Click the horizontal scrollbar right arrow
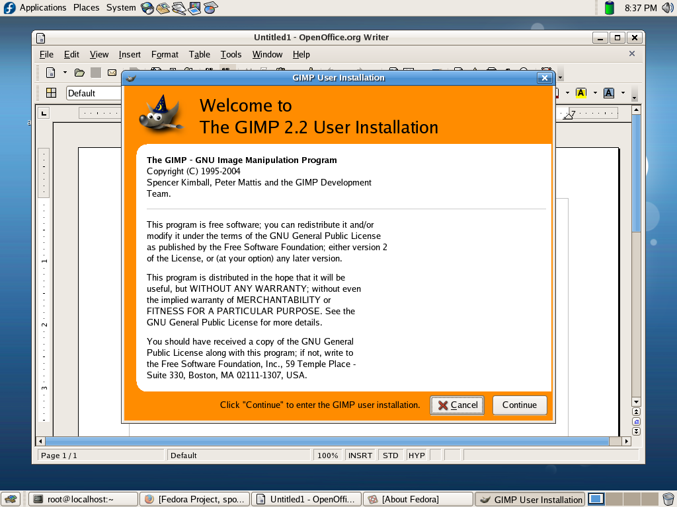The width and height of the screenshot is (677, 507). (x=627, y=441)
